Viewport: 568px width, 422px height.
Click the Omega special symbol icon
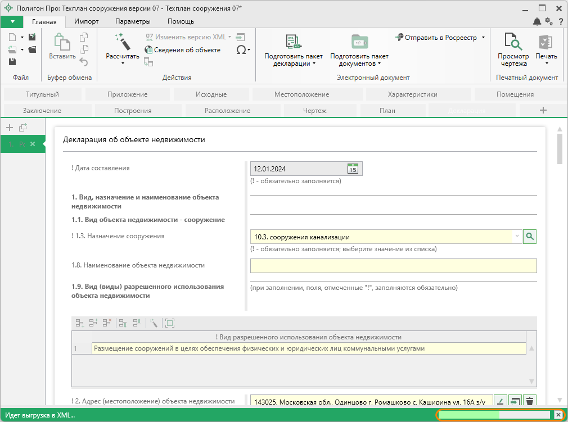[241, 49]
